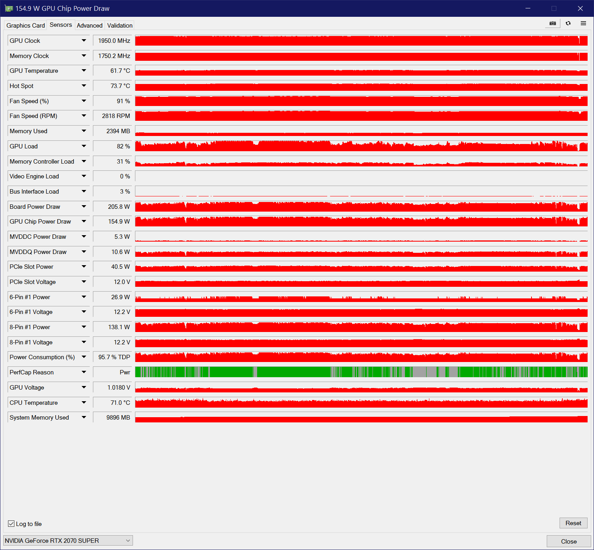Click the 1.0180 V GPU Voltage value
Viewport: 594px width, 550px height.
112,388
